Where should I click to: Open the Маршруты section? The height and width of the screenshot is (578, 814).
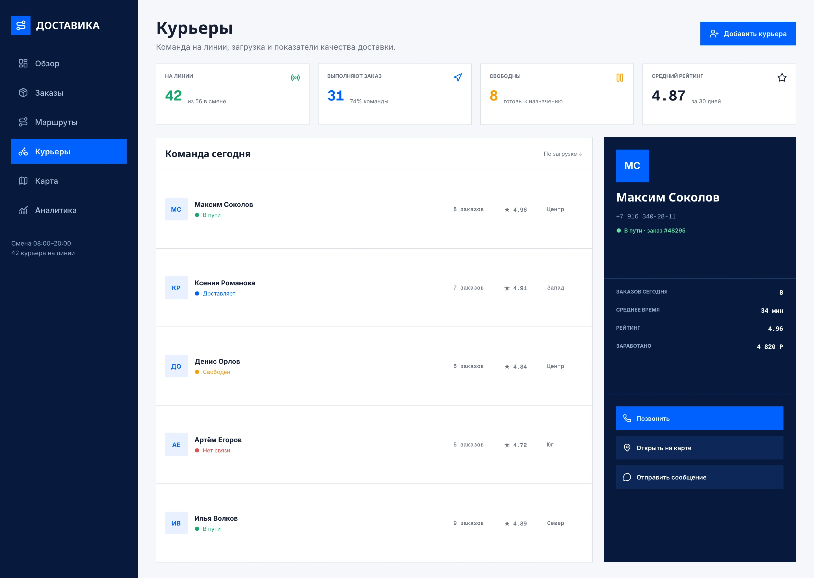point(69,122)
